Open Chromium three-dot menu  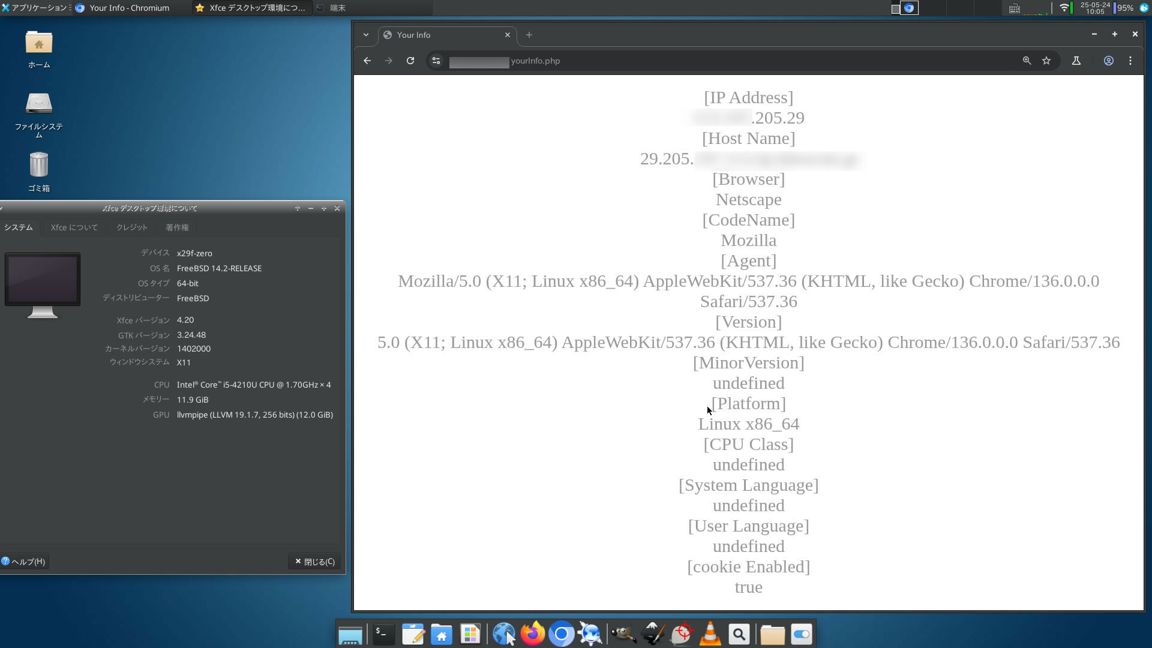(1130, 61)
